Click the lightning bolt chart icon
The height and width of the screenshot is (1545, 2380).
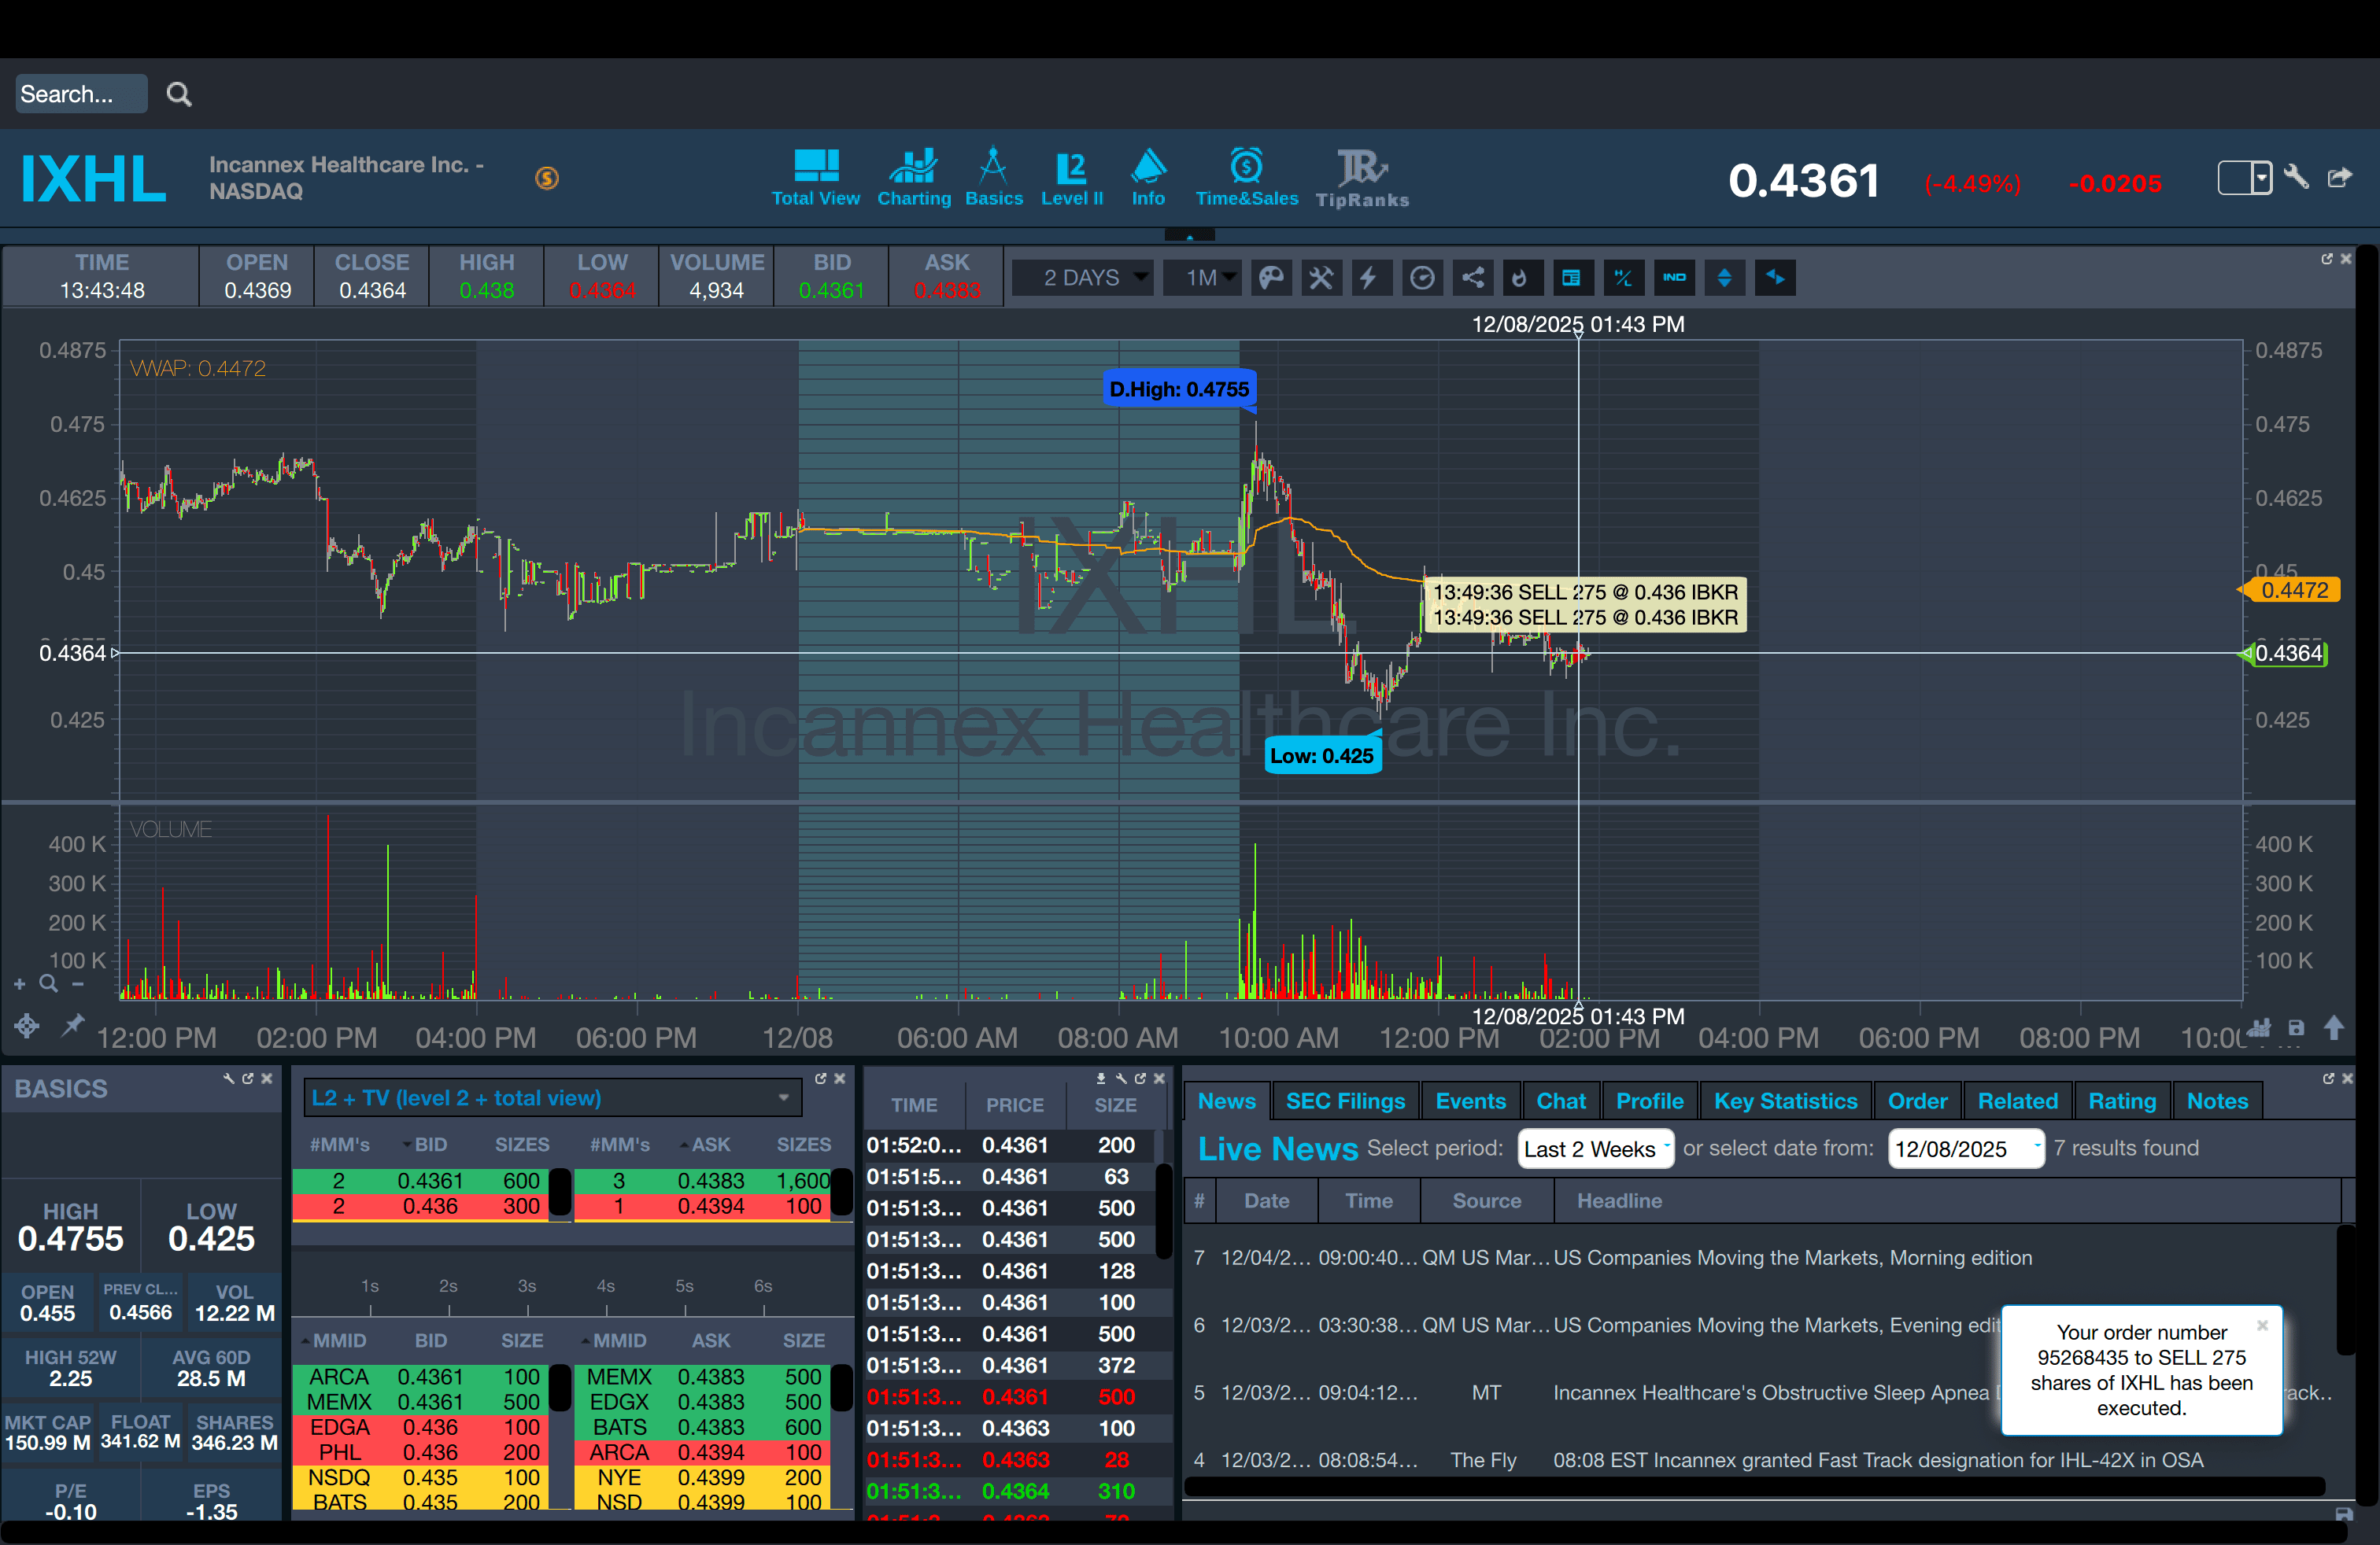pos(1369,278)
